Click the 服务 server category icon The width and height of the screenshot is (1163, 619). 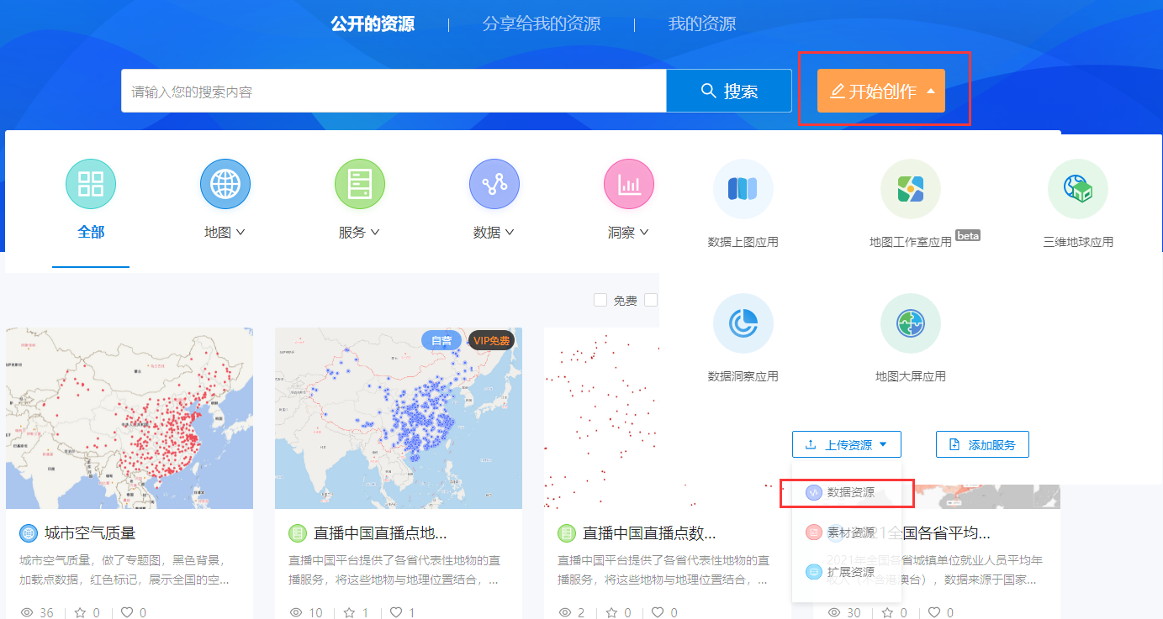[359, 184]
